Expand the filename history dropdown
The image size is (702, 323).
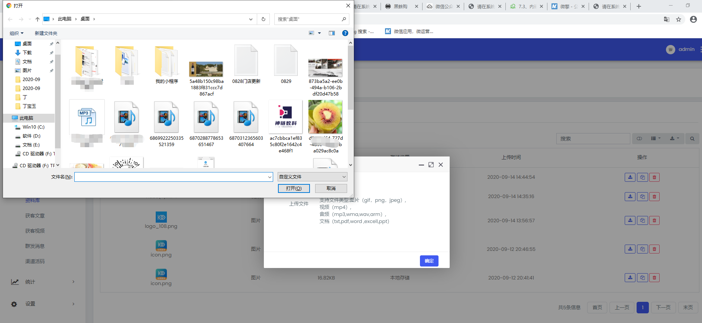pyautogui.click(x=270, y=177)
